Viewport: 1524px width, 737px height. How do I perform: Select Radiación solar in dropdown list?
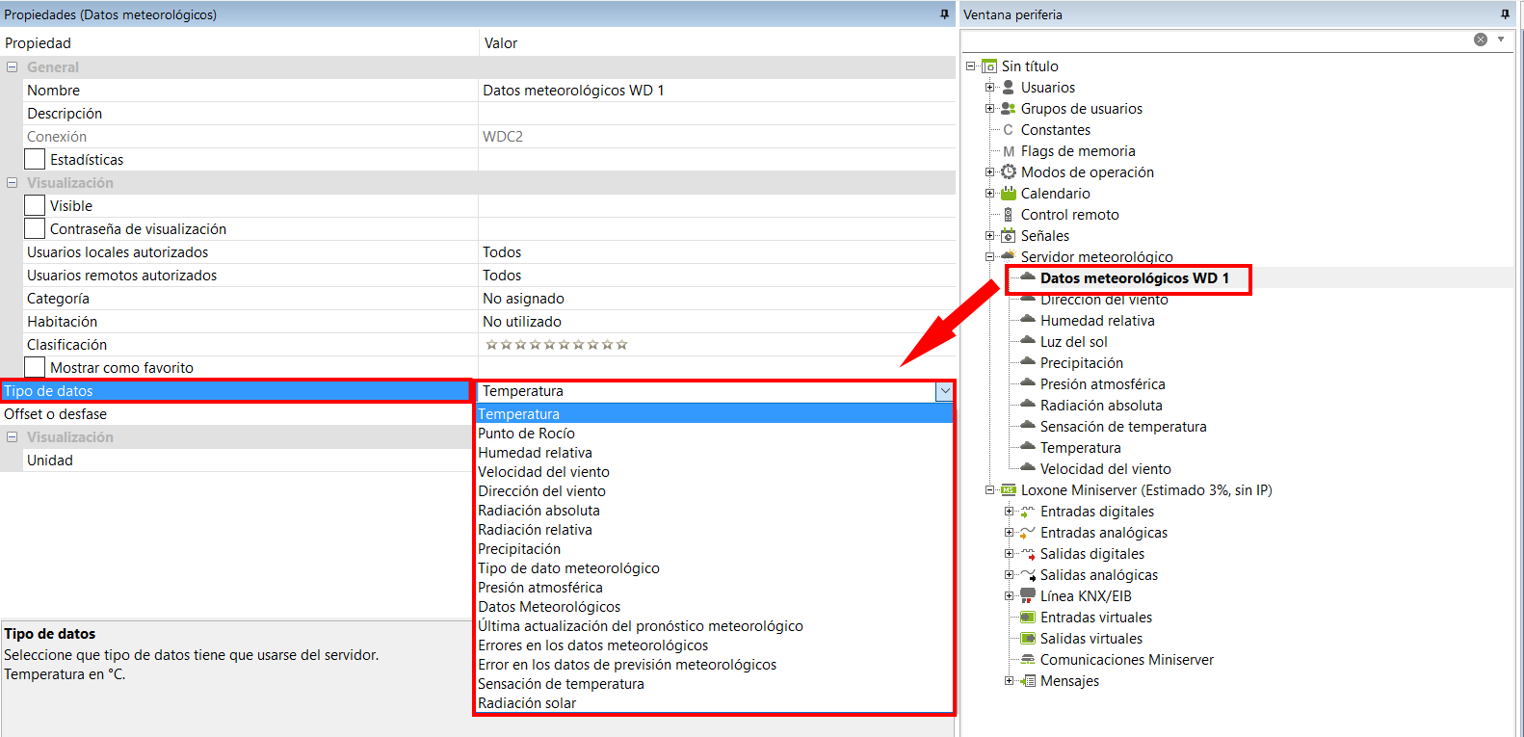[x=527, y=703]
